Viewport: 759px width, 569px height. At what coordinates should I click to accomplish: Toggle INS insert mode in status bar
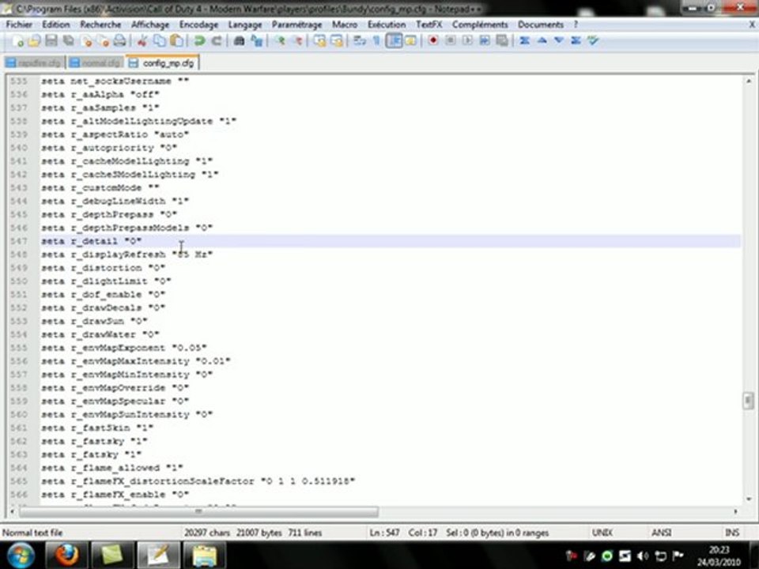pyautogui.click(x=732, y=532)
